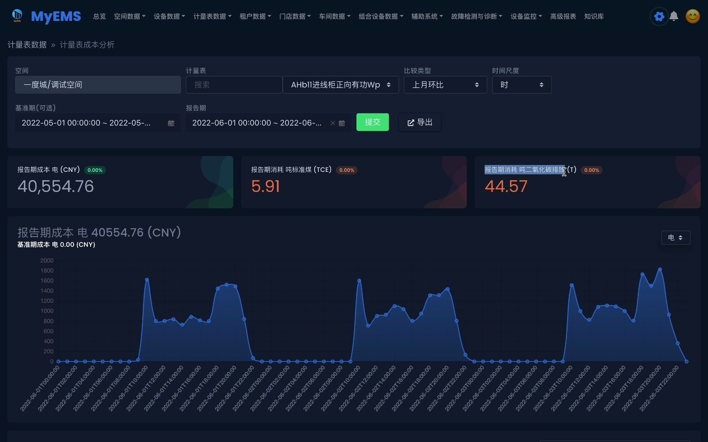Expand 故障检测与诊断 menu
708x442 pixels.
pos(477,16)
